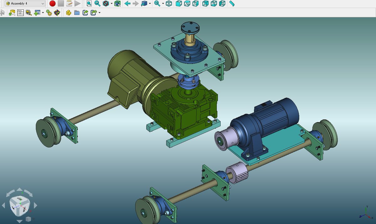The width and height of the screenshot is (376, 224).
Task: Open the blue folder icon
Action: [x=77, y=13]
